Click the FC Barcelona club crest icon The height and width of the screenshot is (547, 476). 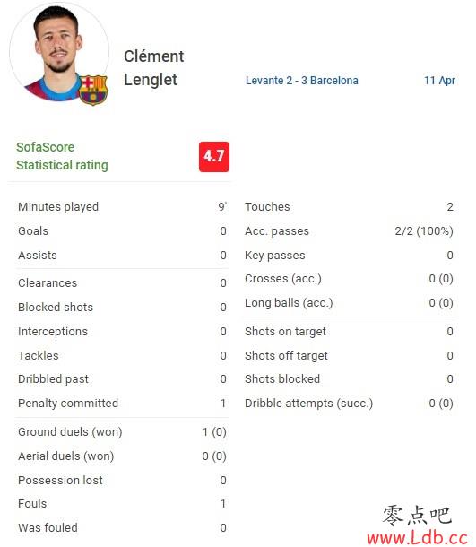point(93,90)
